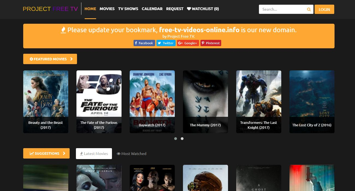This screenshot has width=355, height=191.
Task: Click the flame icon in the domain banner
Action: pos(63,30)
